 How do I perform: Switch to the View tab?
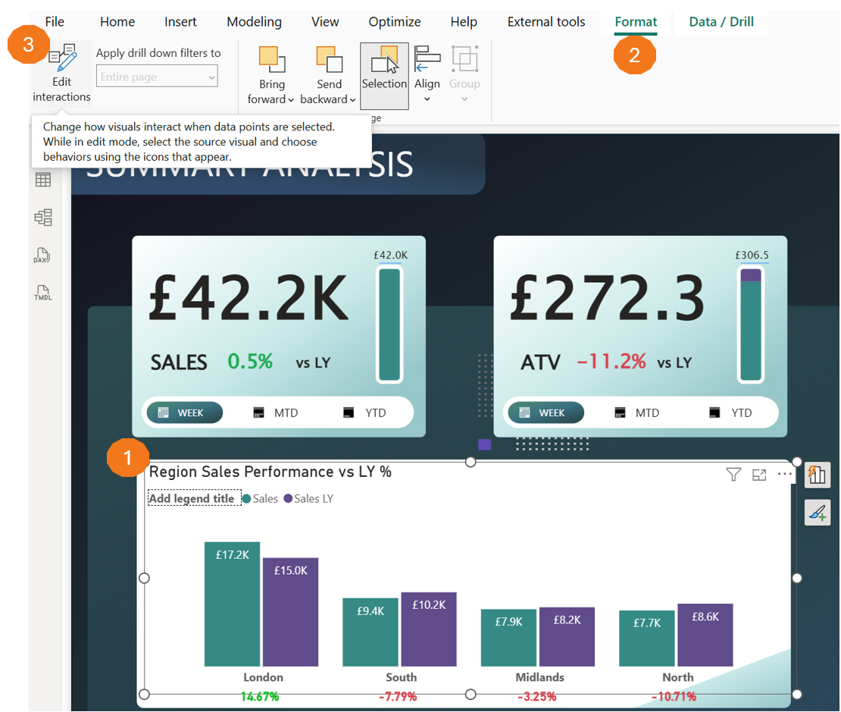(325, 21)
